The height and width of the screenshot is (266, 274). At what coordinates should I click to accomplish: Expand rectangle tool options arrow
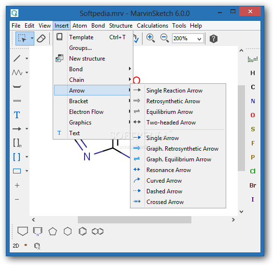[27, 171]
